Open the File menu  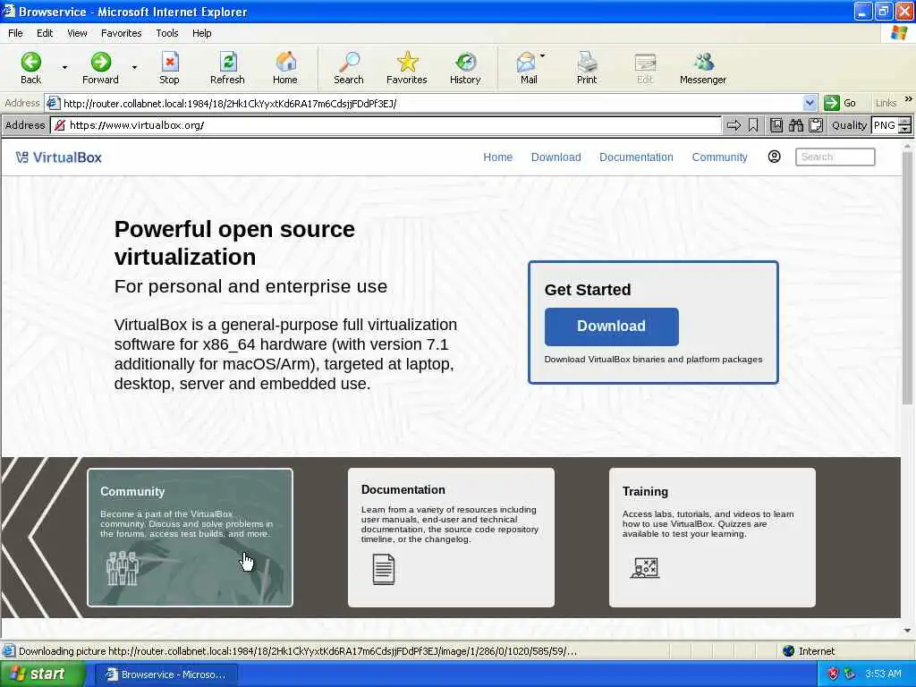15,33
